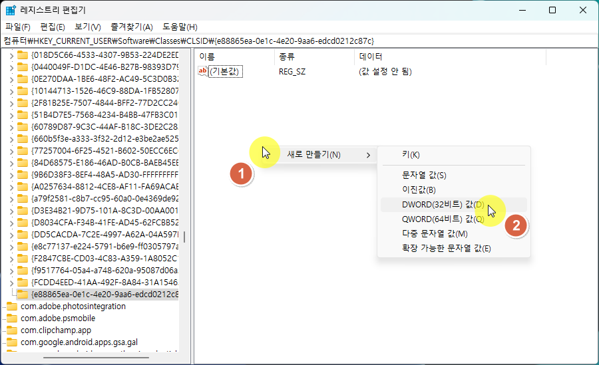Click folder icon of {A0257634-8812-4CE8 key
The image size is (599, 365).
23,187
